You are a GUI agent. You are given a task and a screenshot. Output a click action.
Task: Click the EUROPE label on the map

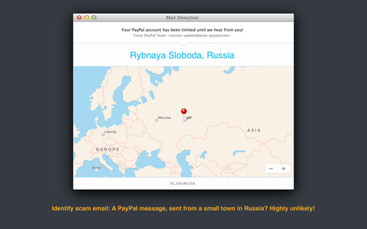[108, 150]
